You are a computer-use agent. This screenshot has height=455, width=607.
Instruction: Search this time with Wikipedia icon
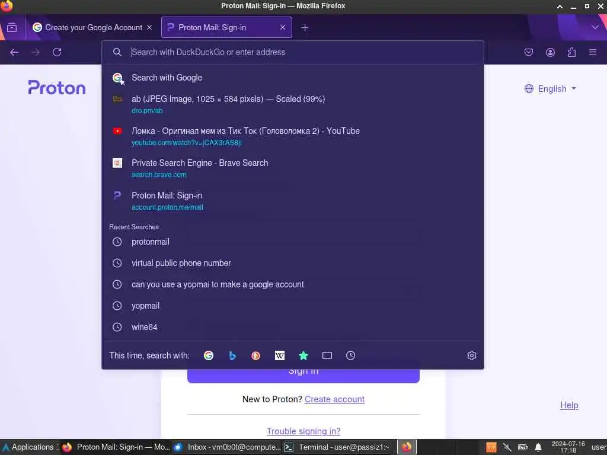point(280,355)
